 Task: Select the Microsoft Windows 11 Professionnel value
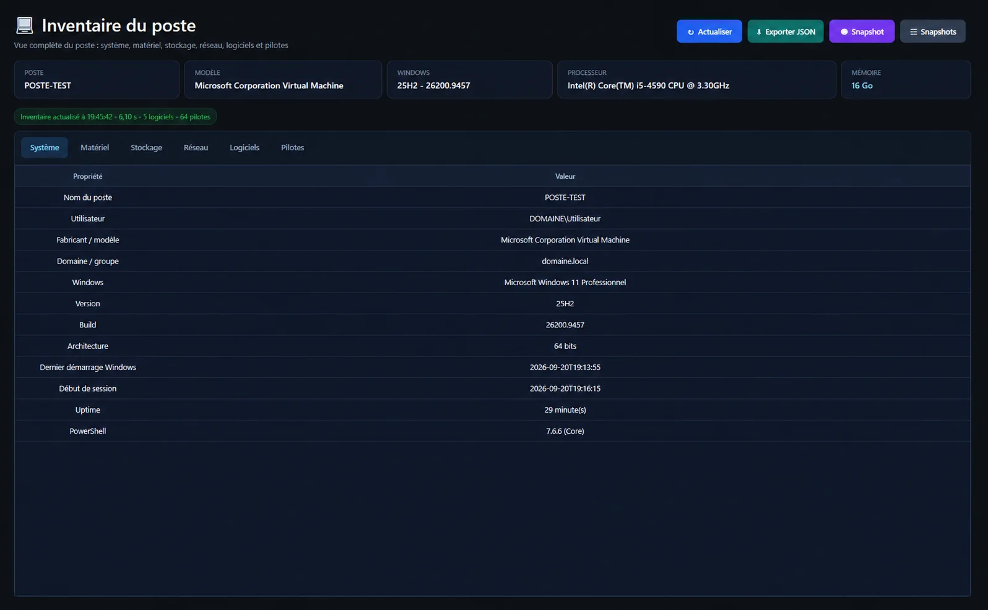click(565, 282)
